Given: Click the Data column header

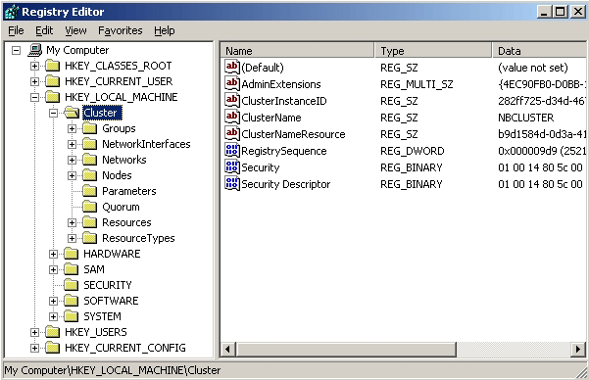Looking at the screenshot, I should click(x=539, y=51).
